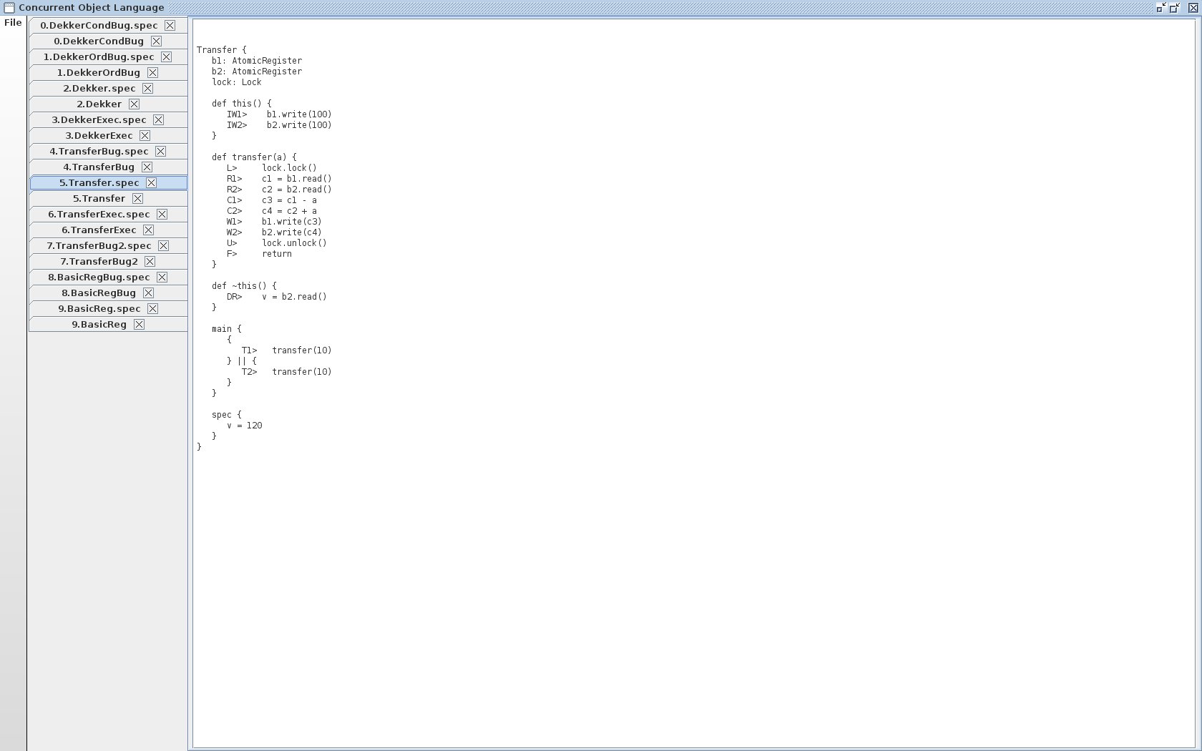Maximize the Concurrent Object Language window
The width and height of the screenshot is (1202, 751).
coord(1174,8)
